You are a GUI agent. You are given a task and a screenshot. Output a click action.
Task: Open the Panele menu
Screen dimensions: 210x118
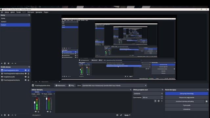pos(18,12)
